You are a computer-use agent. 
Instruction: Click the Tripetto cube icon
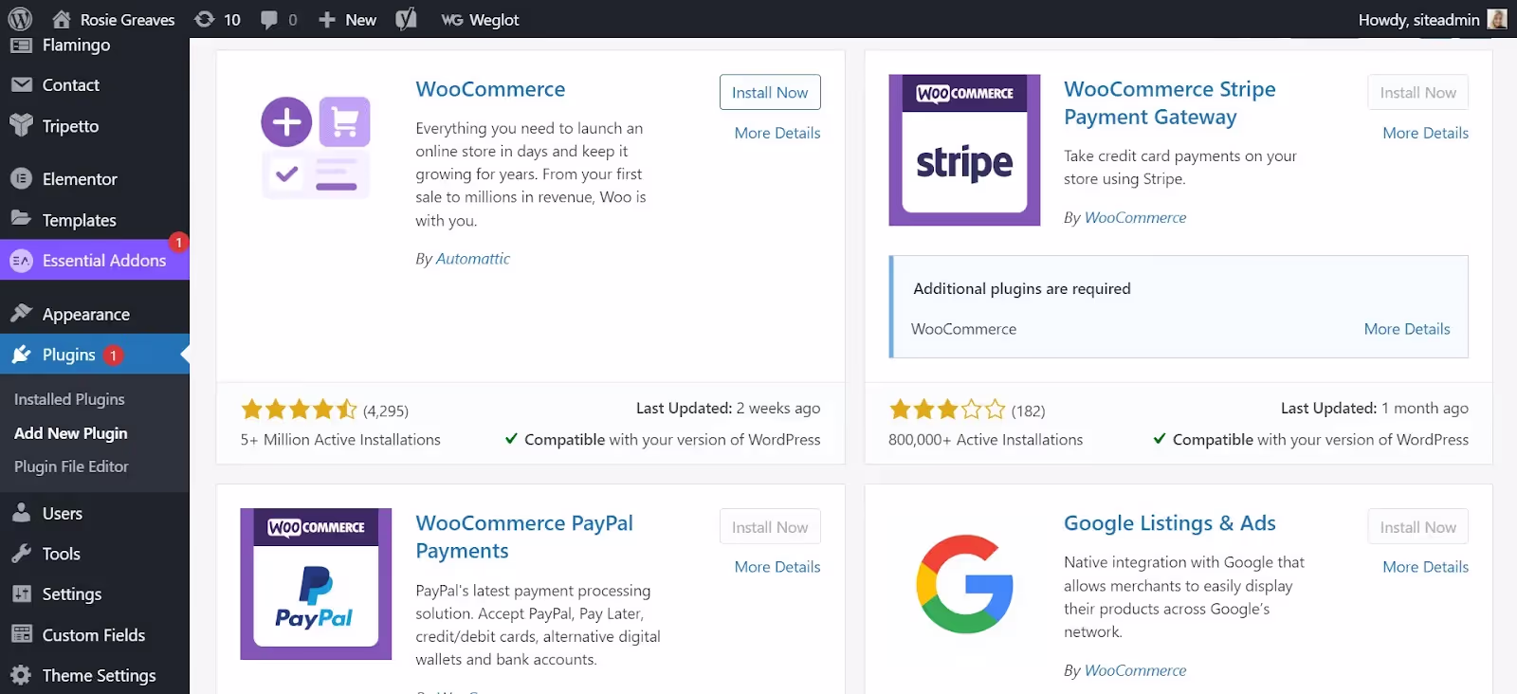click(21, 125)
